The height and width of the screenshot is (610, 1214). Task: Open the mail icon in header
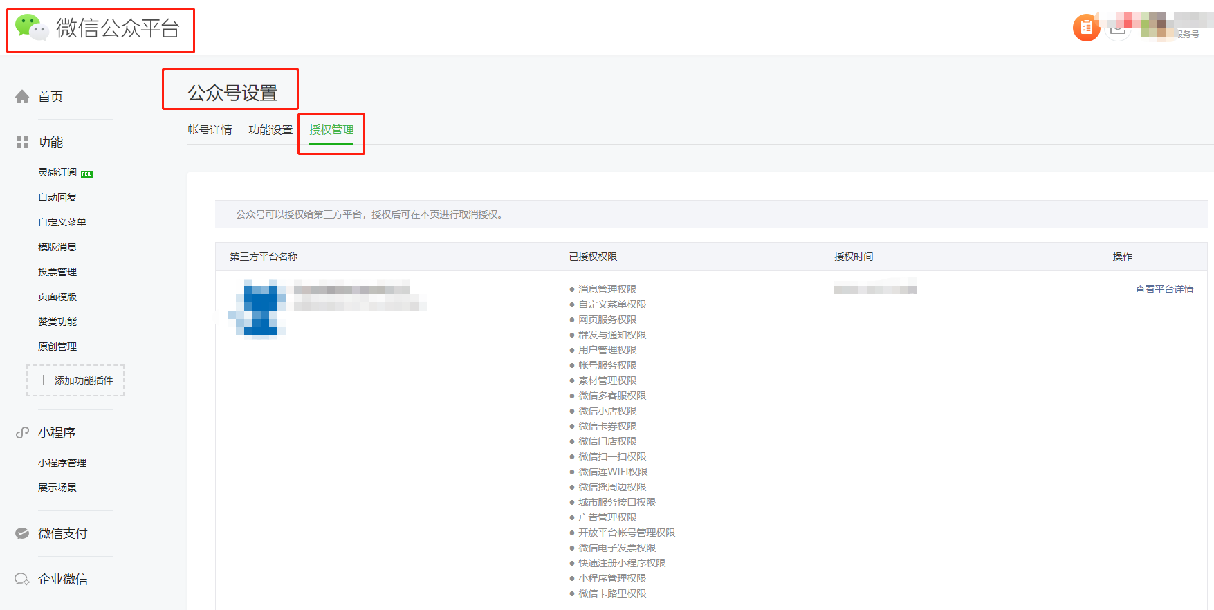point(1117,30)
